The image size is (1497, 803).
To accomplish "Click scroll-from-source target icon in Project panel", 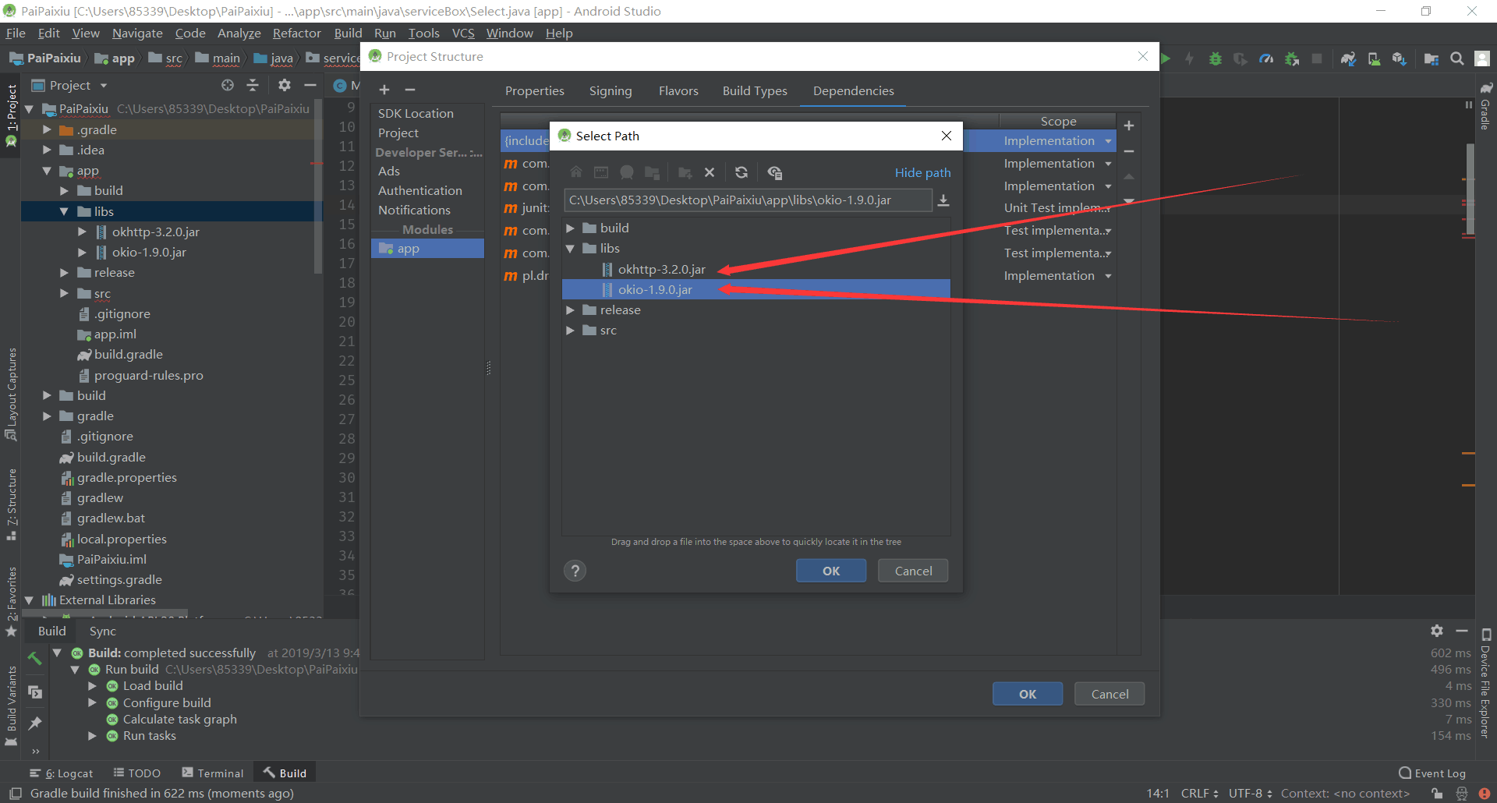I will [x=228, y=85].
